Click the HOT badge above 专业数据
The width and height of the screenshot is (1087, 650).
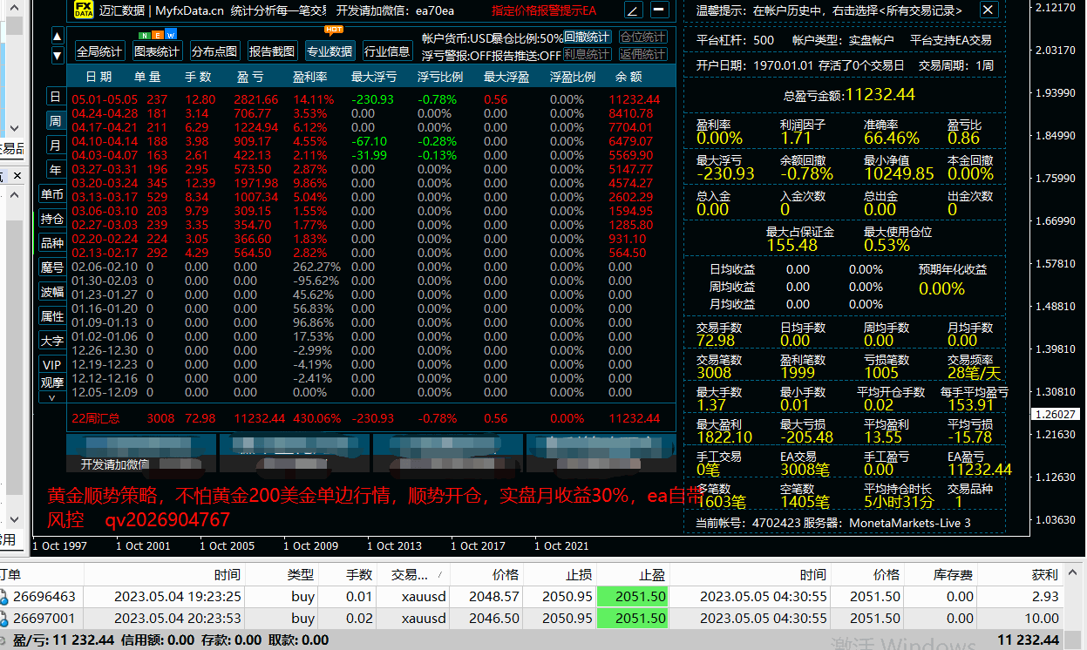[333, 31]
